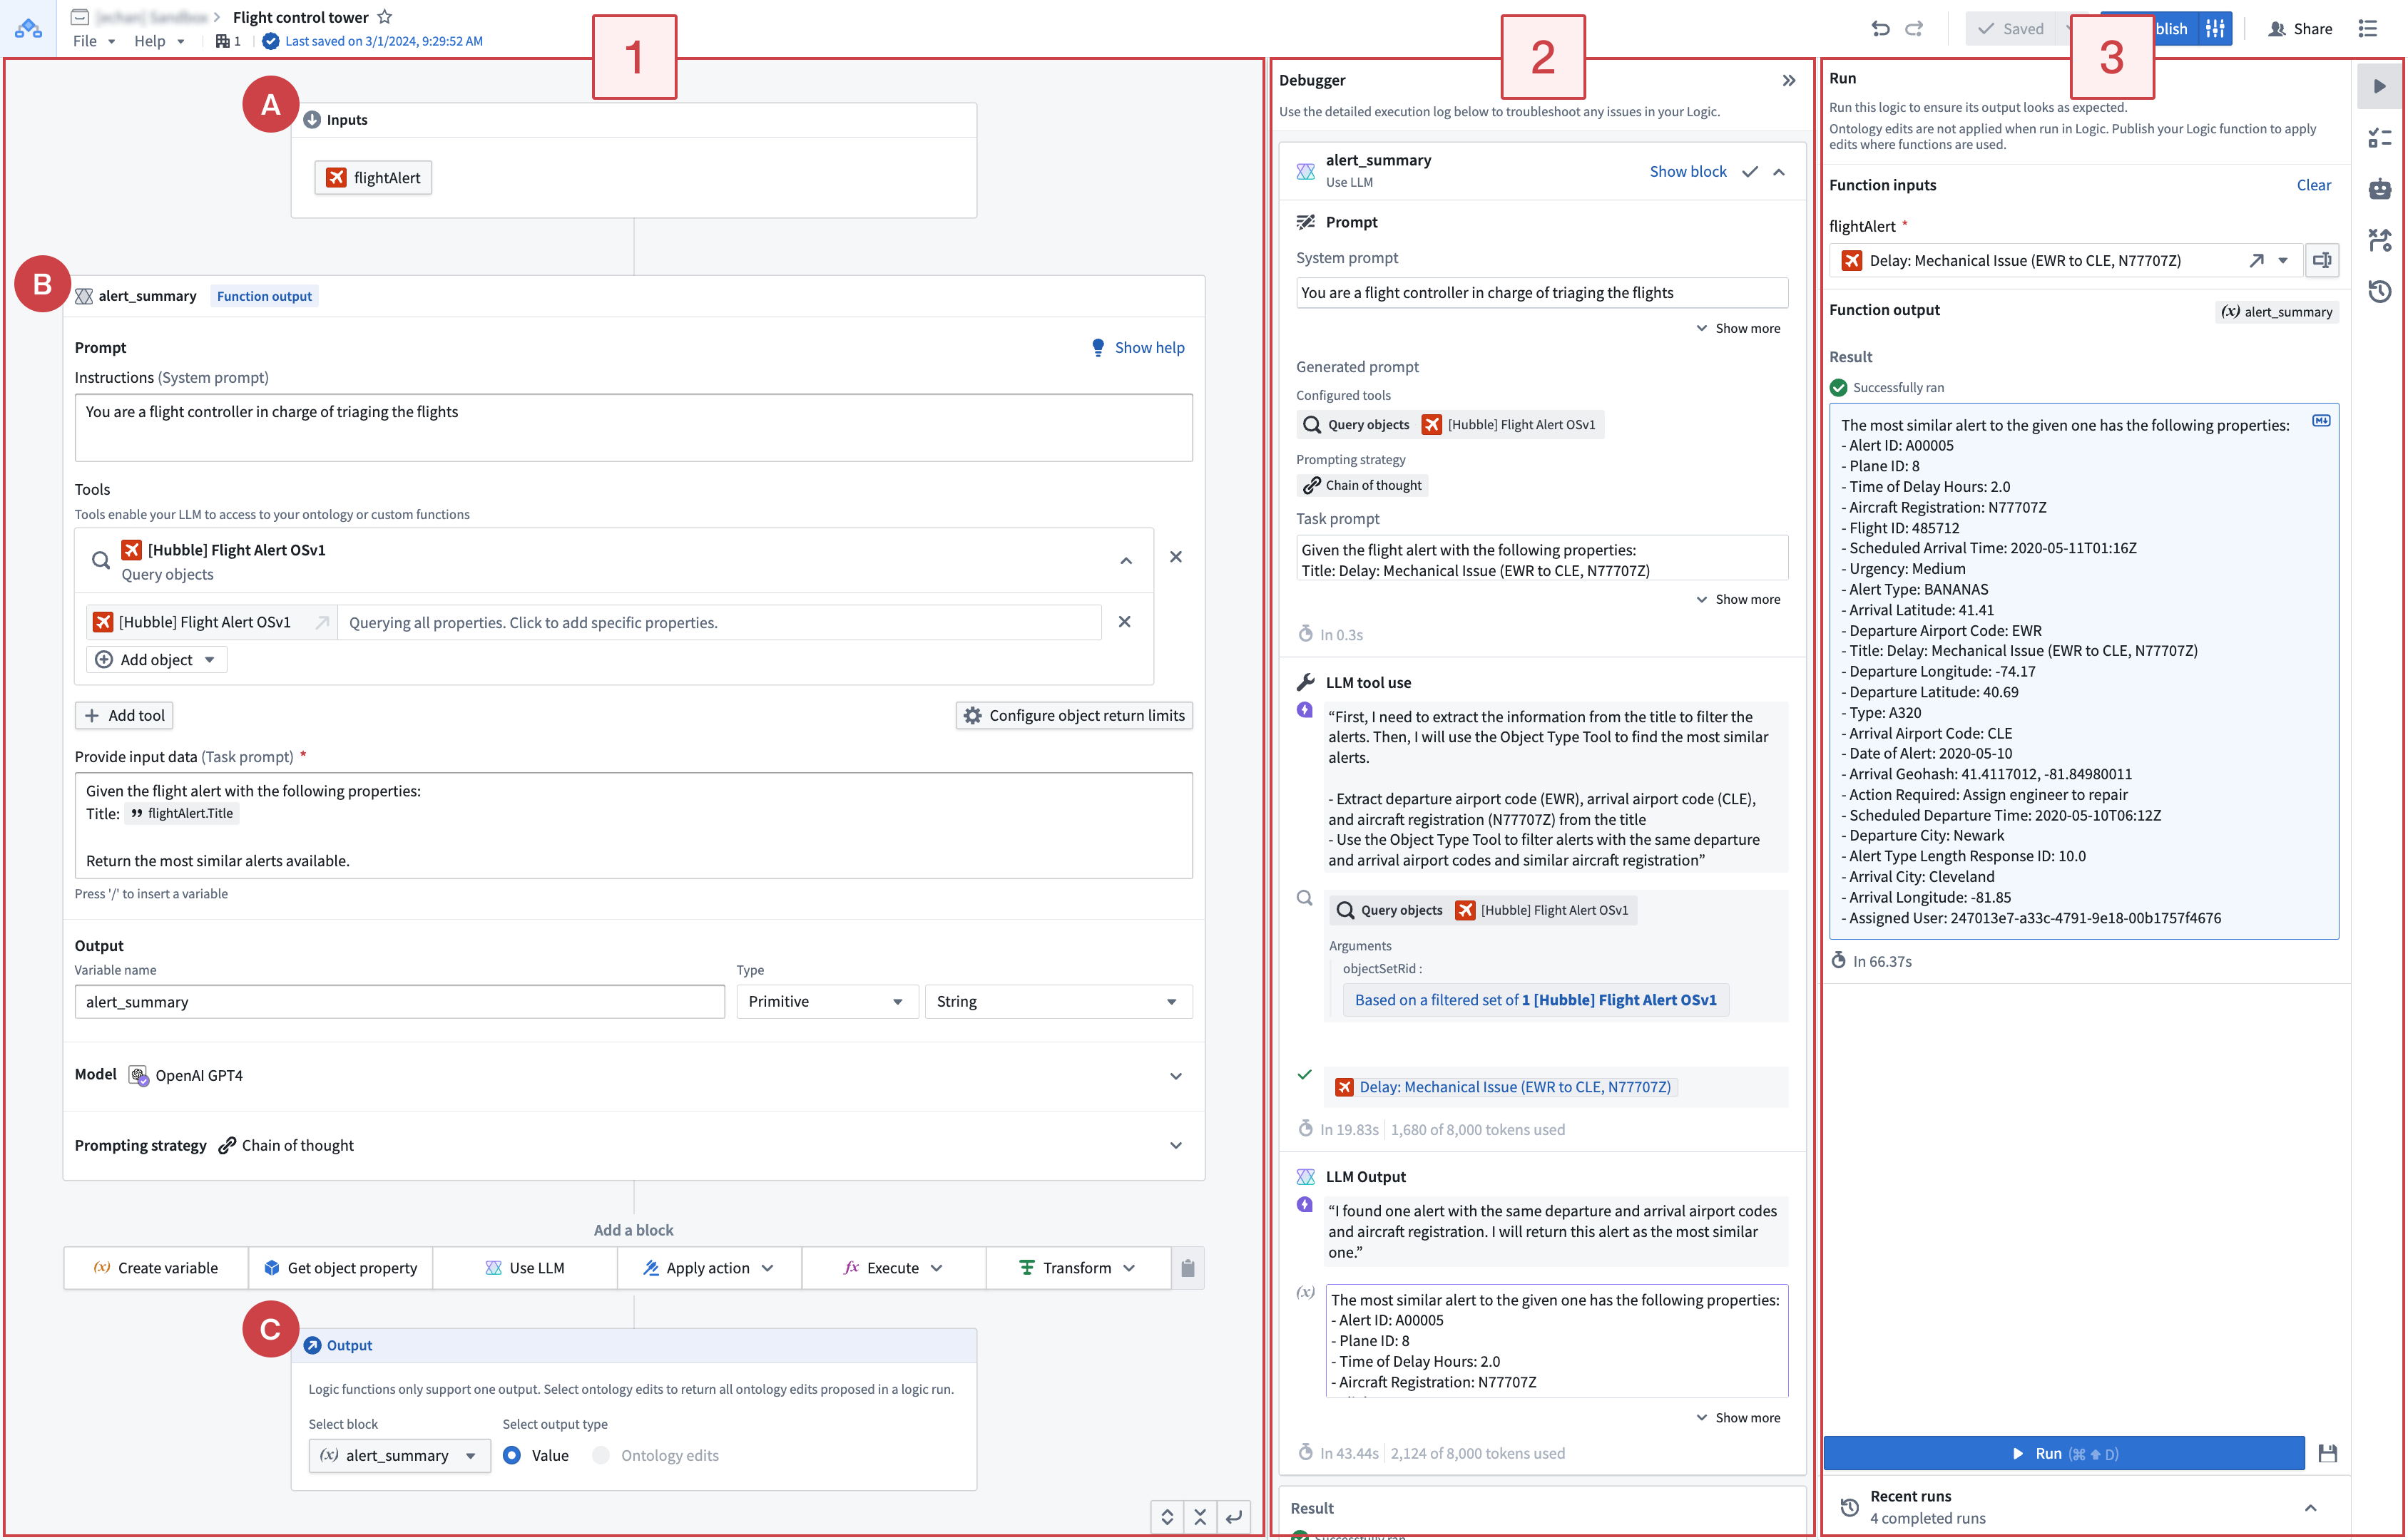Star the Flight control tower file
2408x1540 pixels.
385,17
